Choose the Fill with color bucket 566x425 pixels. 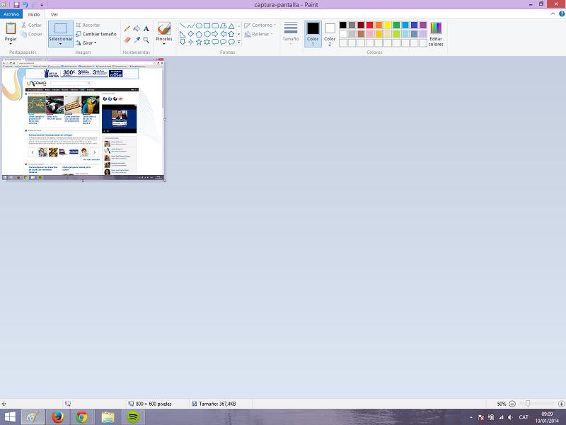click(137, 29)
